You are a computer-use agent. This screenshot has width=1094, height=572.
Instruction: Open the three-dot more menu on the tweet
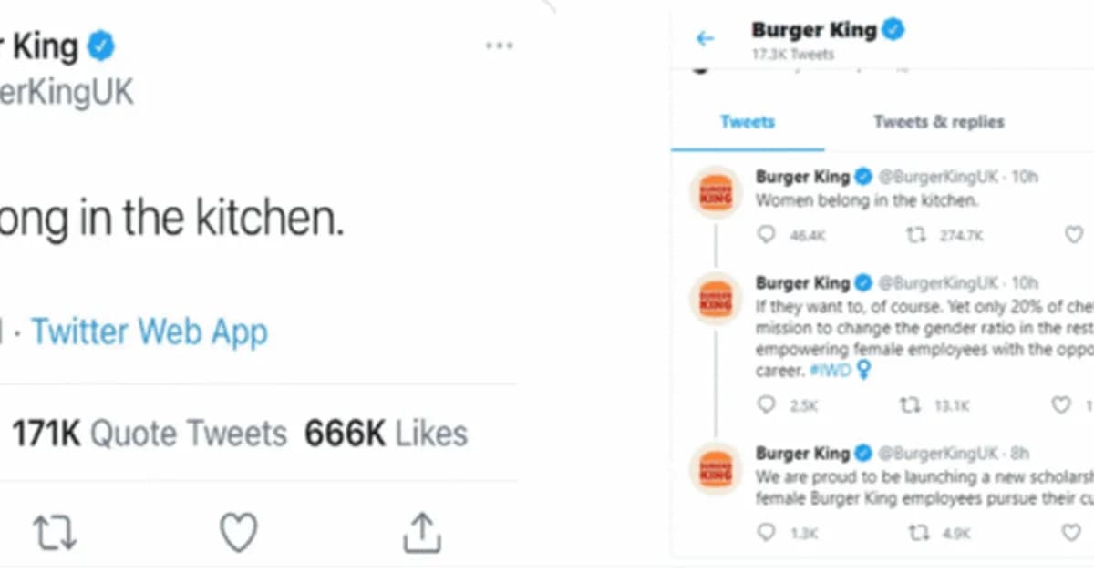coord(500,46)
